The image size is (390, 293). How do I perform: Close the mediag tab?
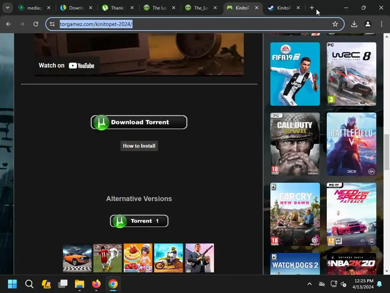pyautogui.click(x=49, y=8)
